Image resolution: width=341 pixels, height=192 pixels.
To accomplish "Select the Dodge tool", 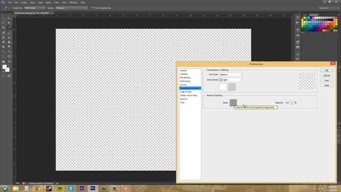I will [9, 46].
